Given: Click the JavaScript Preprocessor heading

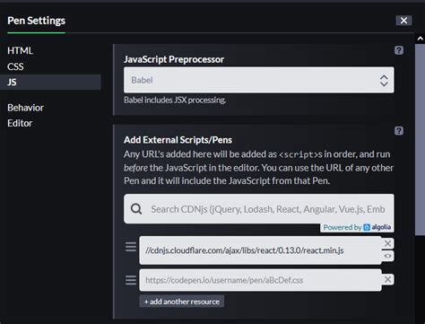Looking at the screenshot, I should coord(174,59).
